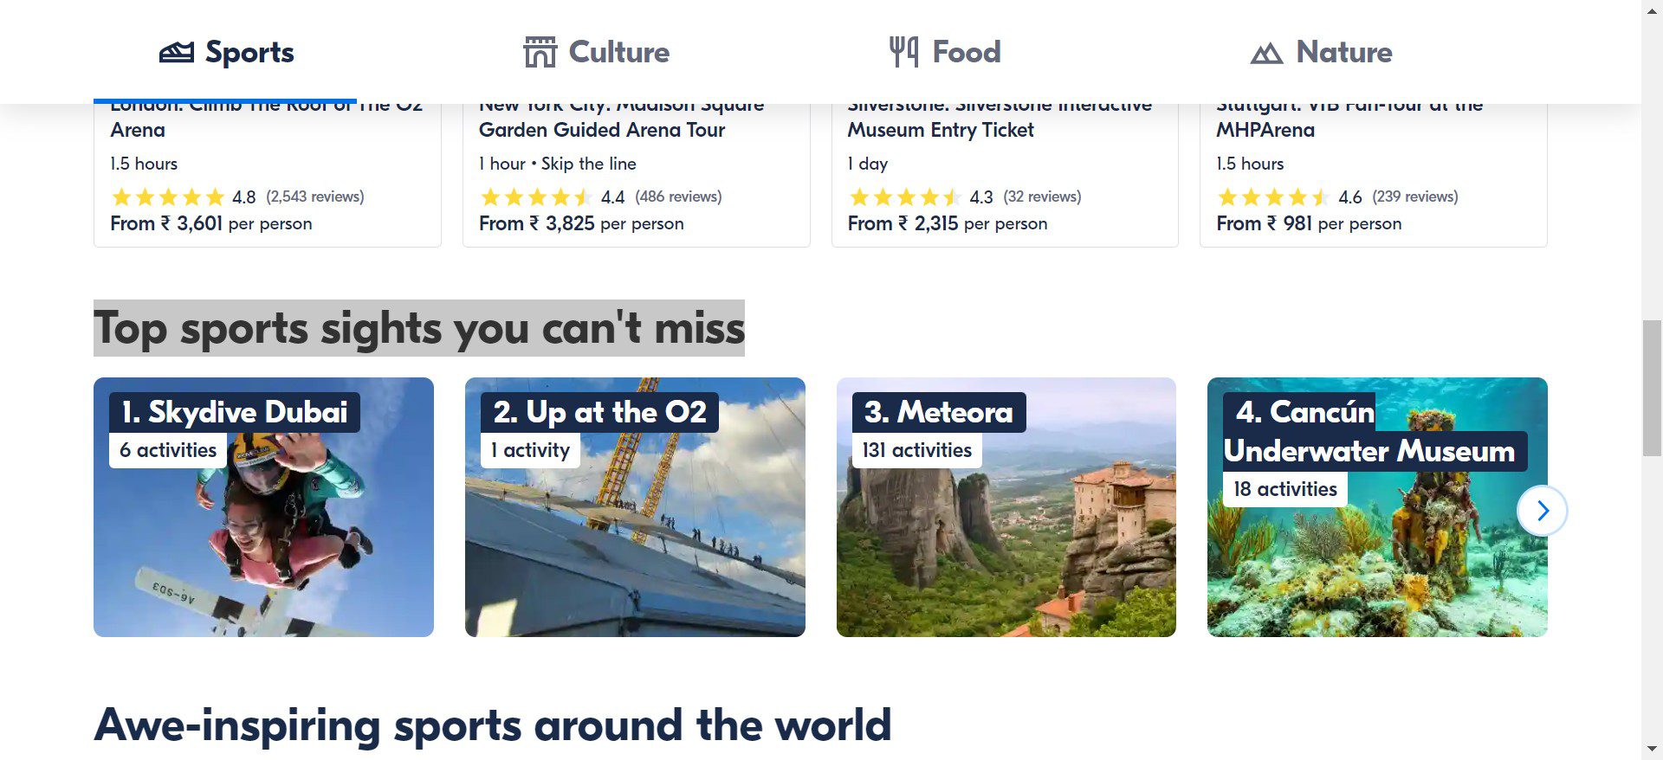The width and height of the screenshot is (1663, 760).
Task: Open the Silverstone Museum Entry Ticket listing
Action: [940, 130]
